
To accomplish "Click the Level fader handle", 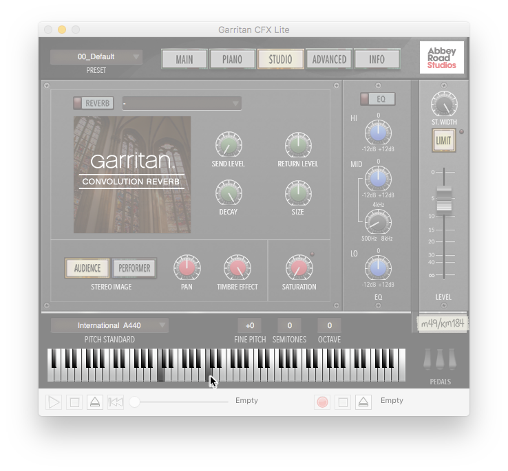I will click(444, 199).
